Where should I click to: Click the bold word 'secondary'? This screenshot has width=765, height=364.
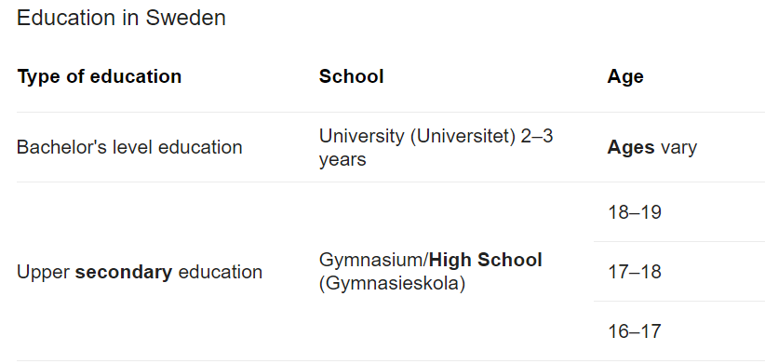tap(124, 272)
